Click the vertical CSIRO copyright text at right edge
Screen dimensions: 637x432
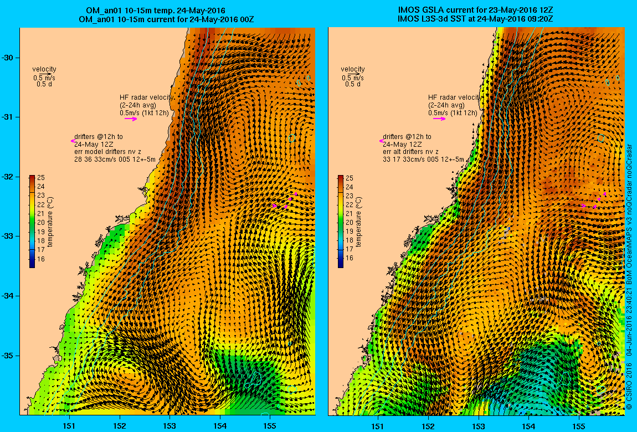click(x=629, y=277)
